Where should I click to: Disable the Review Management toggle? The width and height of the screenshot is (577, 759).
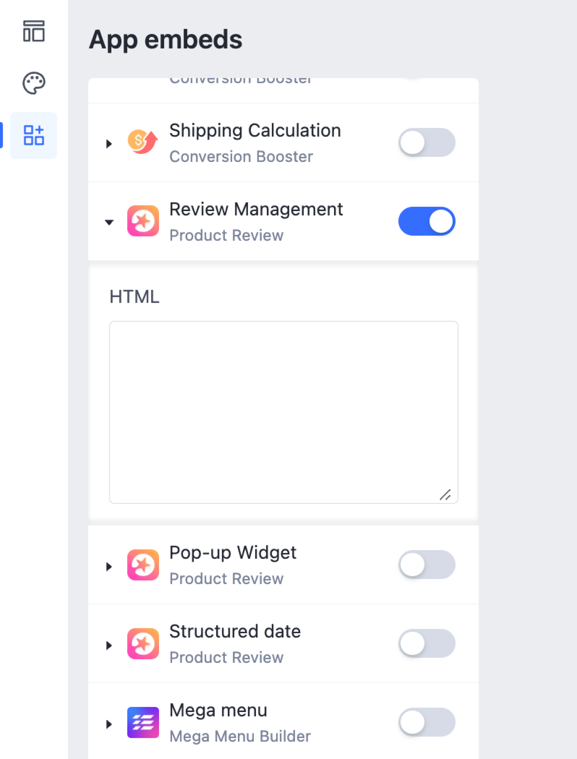click(427, 221)
